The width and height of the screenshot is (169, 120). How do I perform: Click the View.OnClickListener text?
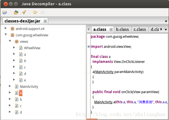pos(129,62)
